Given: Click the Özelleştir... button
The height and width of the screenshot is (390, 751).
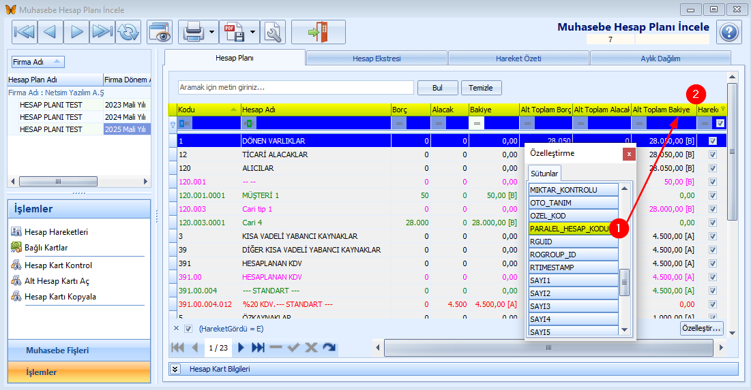Looking at the screenshot, I should click(701, 328).
